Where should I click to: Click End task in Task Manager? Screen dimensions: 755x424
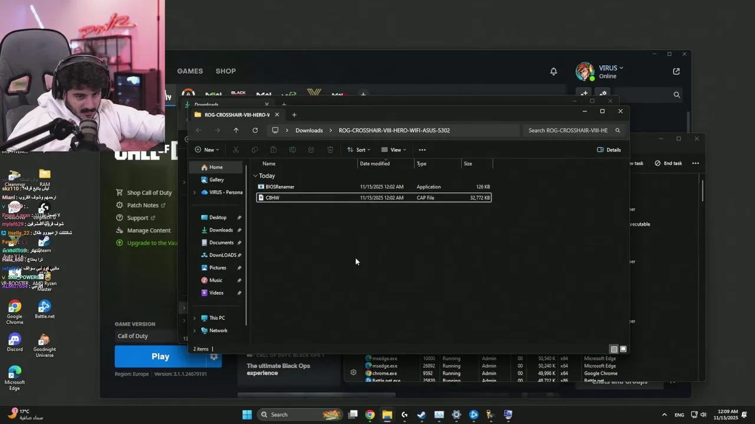point(668,163)
